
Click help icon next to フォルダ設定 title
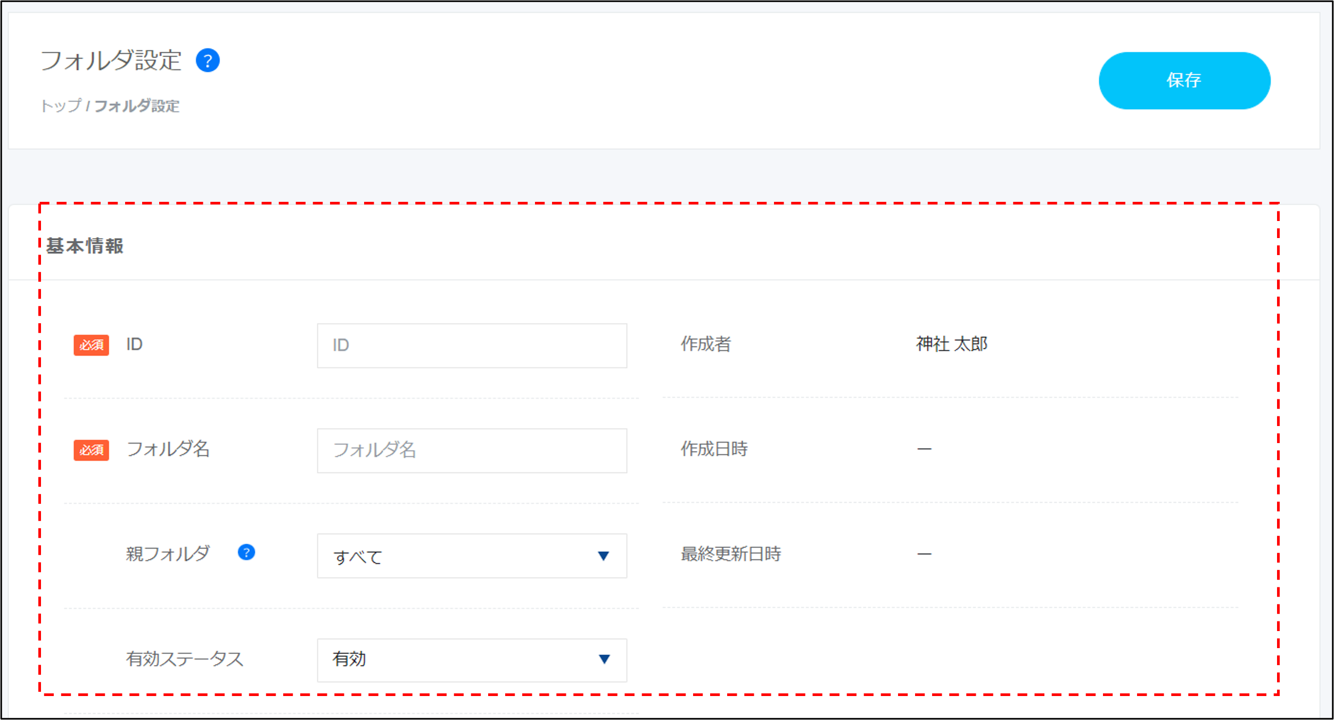(x=208, y=61)
